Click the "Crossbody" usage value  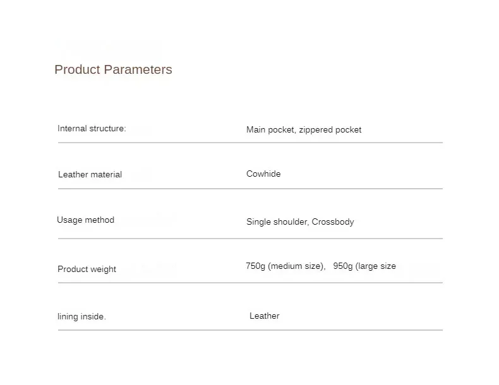tap(333, 222)
